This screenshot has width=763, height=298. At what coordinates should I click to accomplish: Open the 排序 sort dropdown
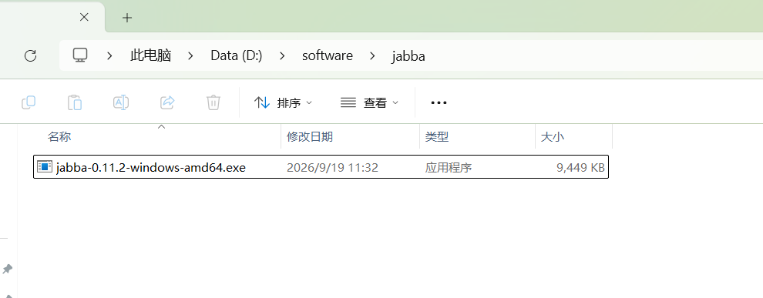283,102
